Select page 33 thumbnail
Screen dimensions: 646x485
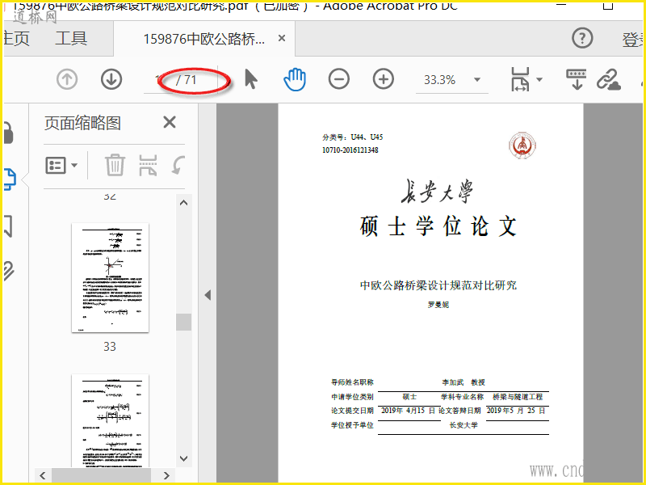pyautogui.click(x=110, y=277)
